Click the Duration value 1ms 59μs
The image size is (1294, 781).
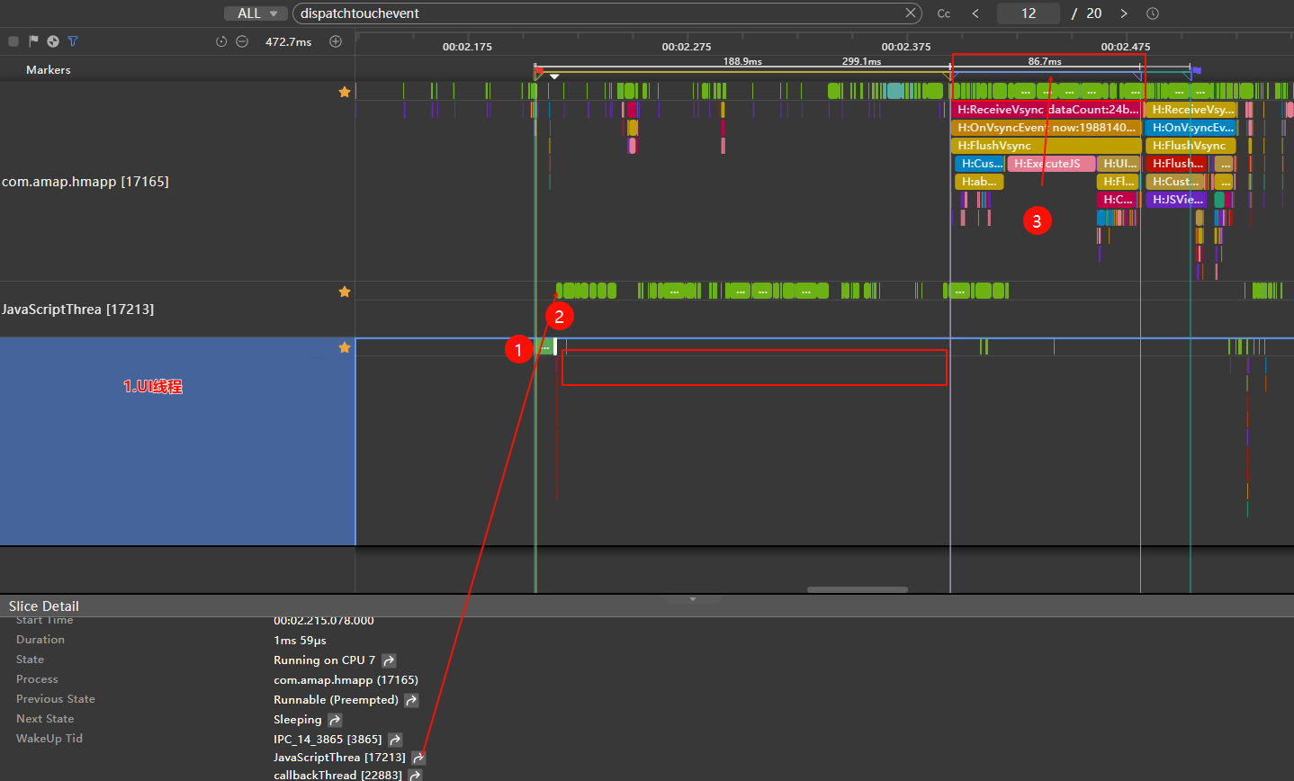300,641
